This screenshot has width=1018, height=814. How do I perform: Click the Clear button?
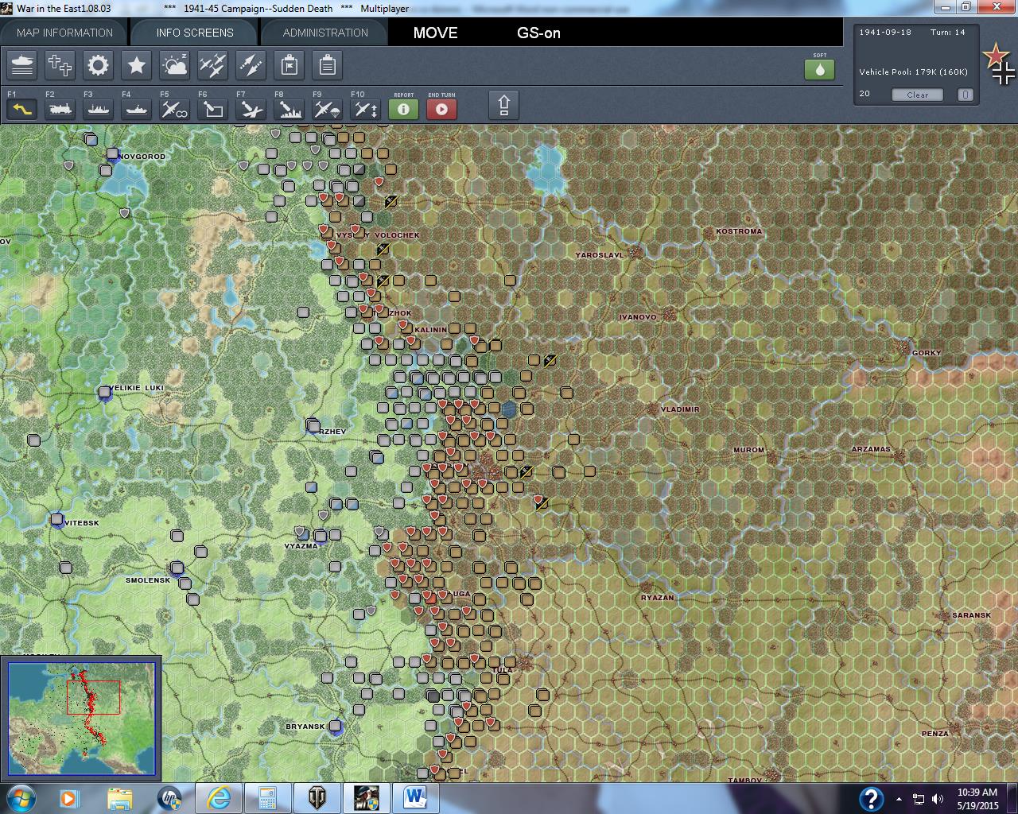coord(917,95)
